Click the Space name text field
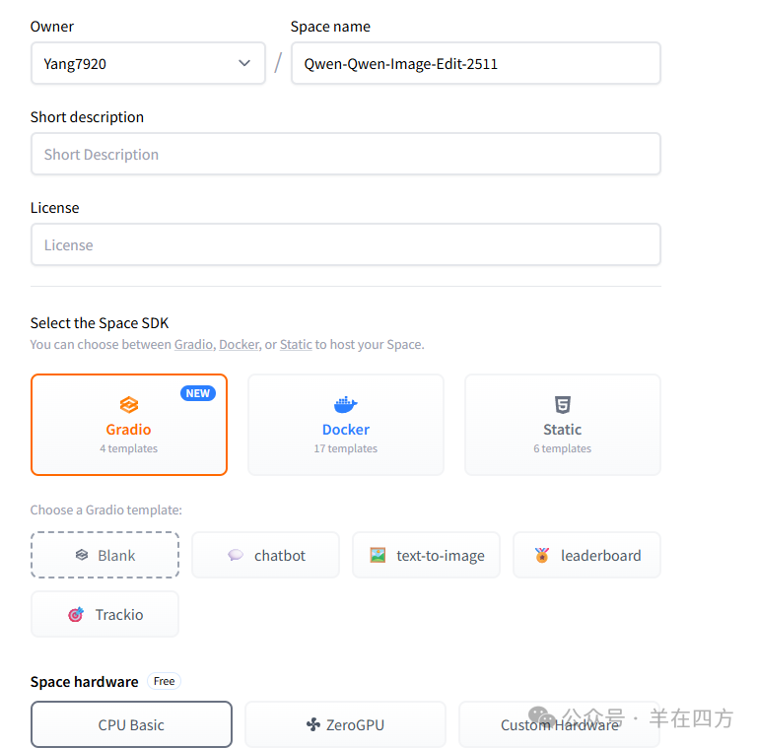 point(475,63)
